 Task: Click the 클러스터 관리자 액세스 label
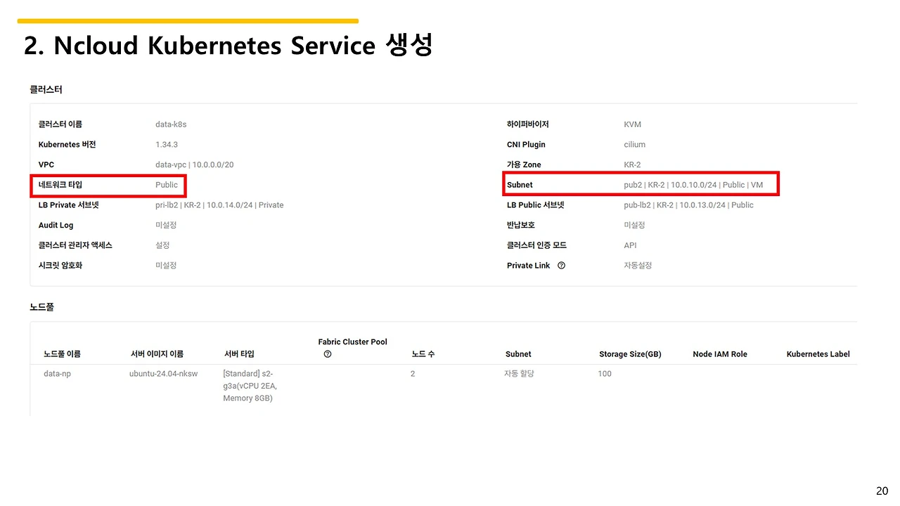tap(75, 245)
